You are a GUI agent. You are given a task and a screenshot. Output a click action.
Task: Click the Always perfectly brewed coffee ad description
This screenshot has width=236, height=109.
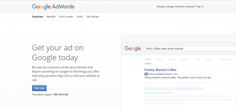click(178, 78)
